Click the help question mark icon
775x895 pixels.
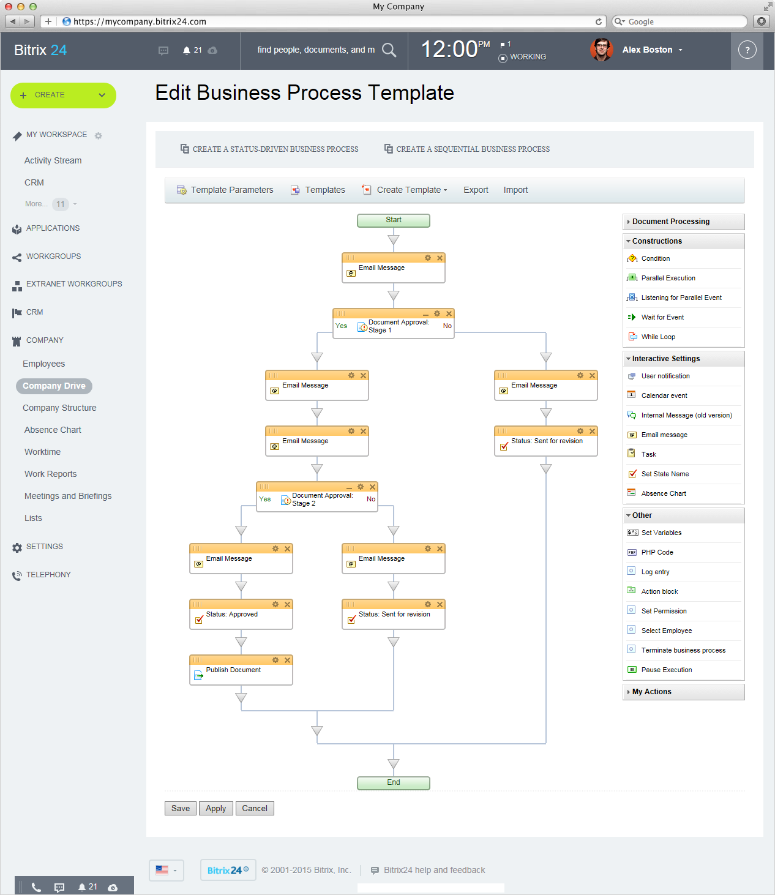pyautogui.click(x=747, y=50)
